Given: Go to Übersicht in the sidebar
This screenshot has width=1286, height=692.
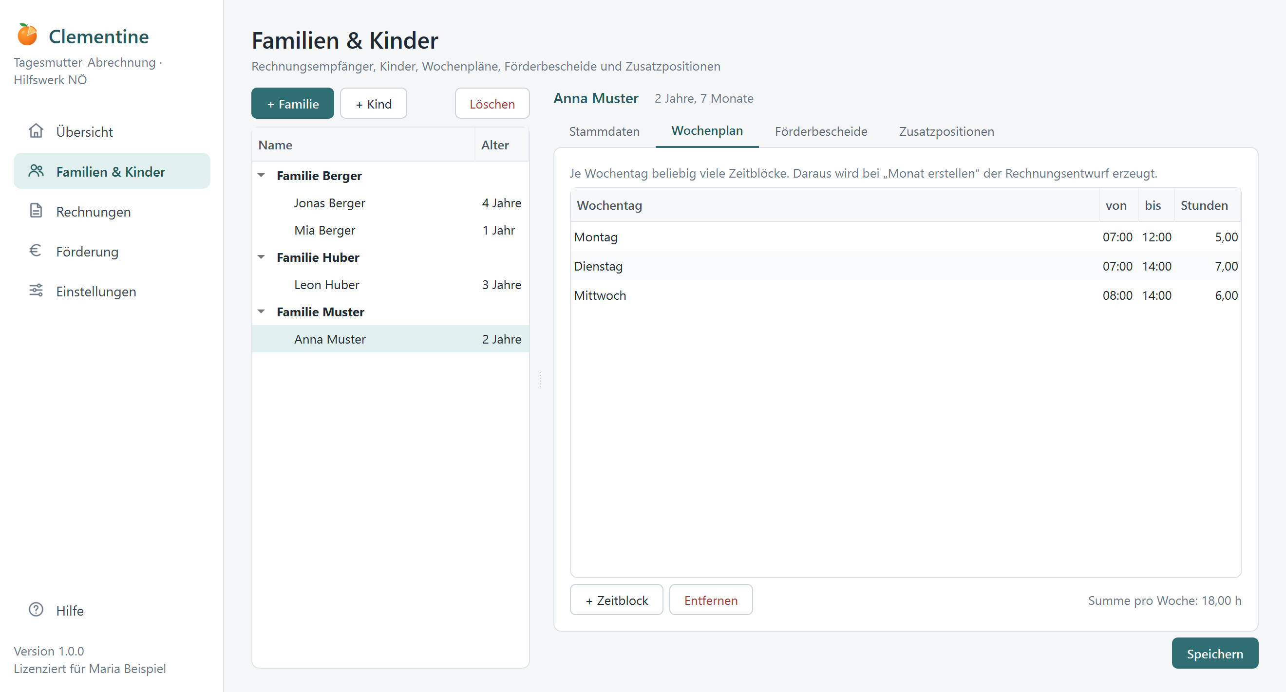Looking at the screenshot, I should pyautogui.click(x=112, y=131).
